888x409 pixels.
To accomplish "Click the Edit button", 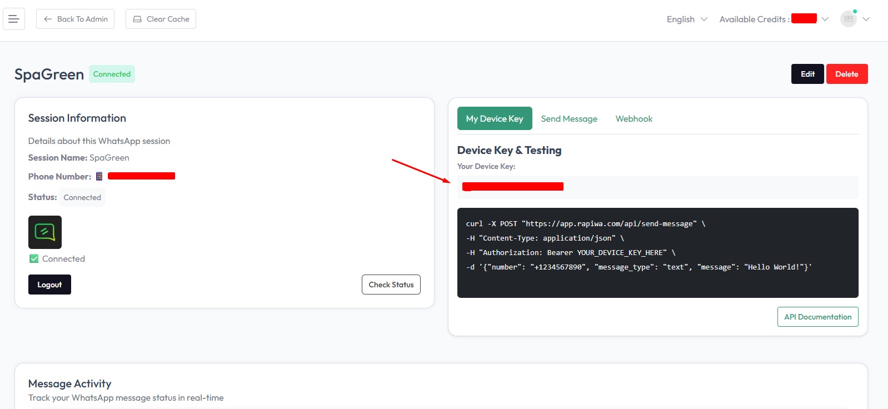I will (807, 74).
